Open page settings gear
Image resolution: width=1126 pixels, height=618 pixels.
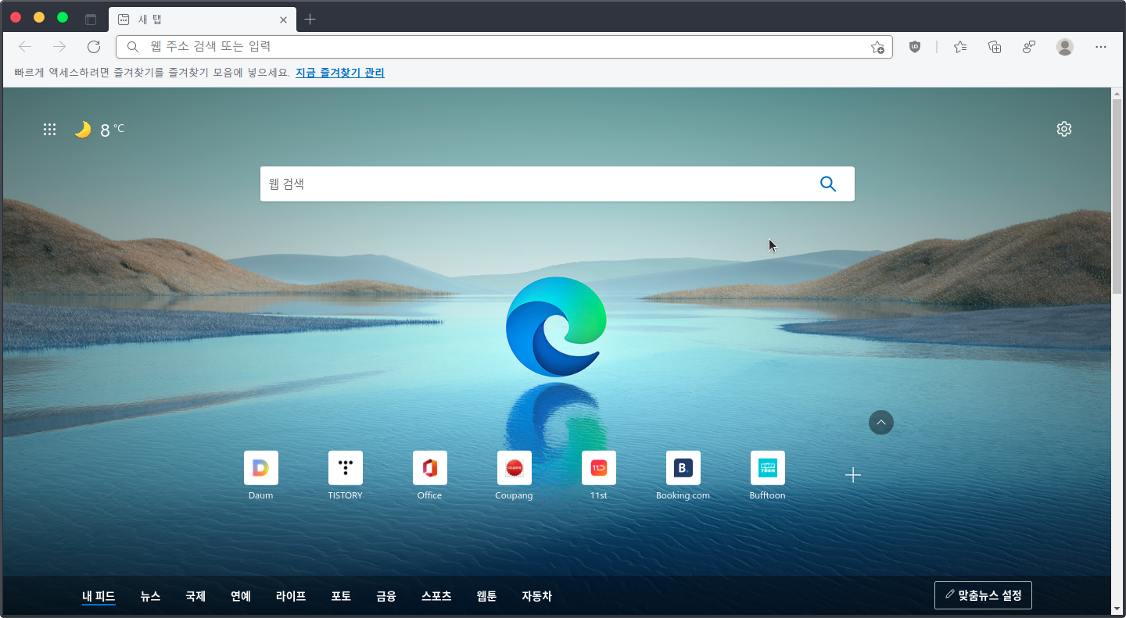coord(1064,129)
